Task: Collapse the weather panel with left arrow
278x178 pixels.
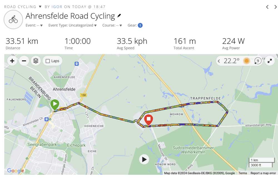Action: tap(219, 61)
